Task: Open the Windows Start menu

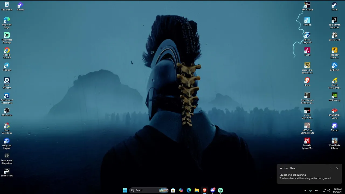Action: click(x=125, y=190)
